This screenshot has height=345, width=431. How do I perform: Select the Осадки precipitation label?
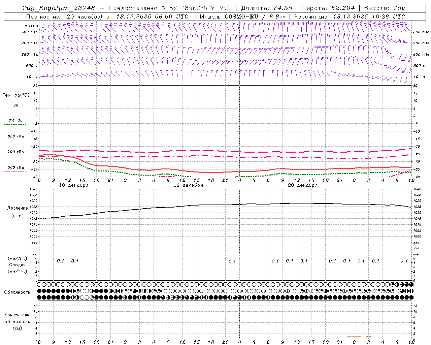click(x=17, y=265)
